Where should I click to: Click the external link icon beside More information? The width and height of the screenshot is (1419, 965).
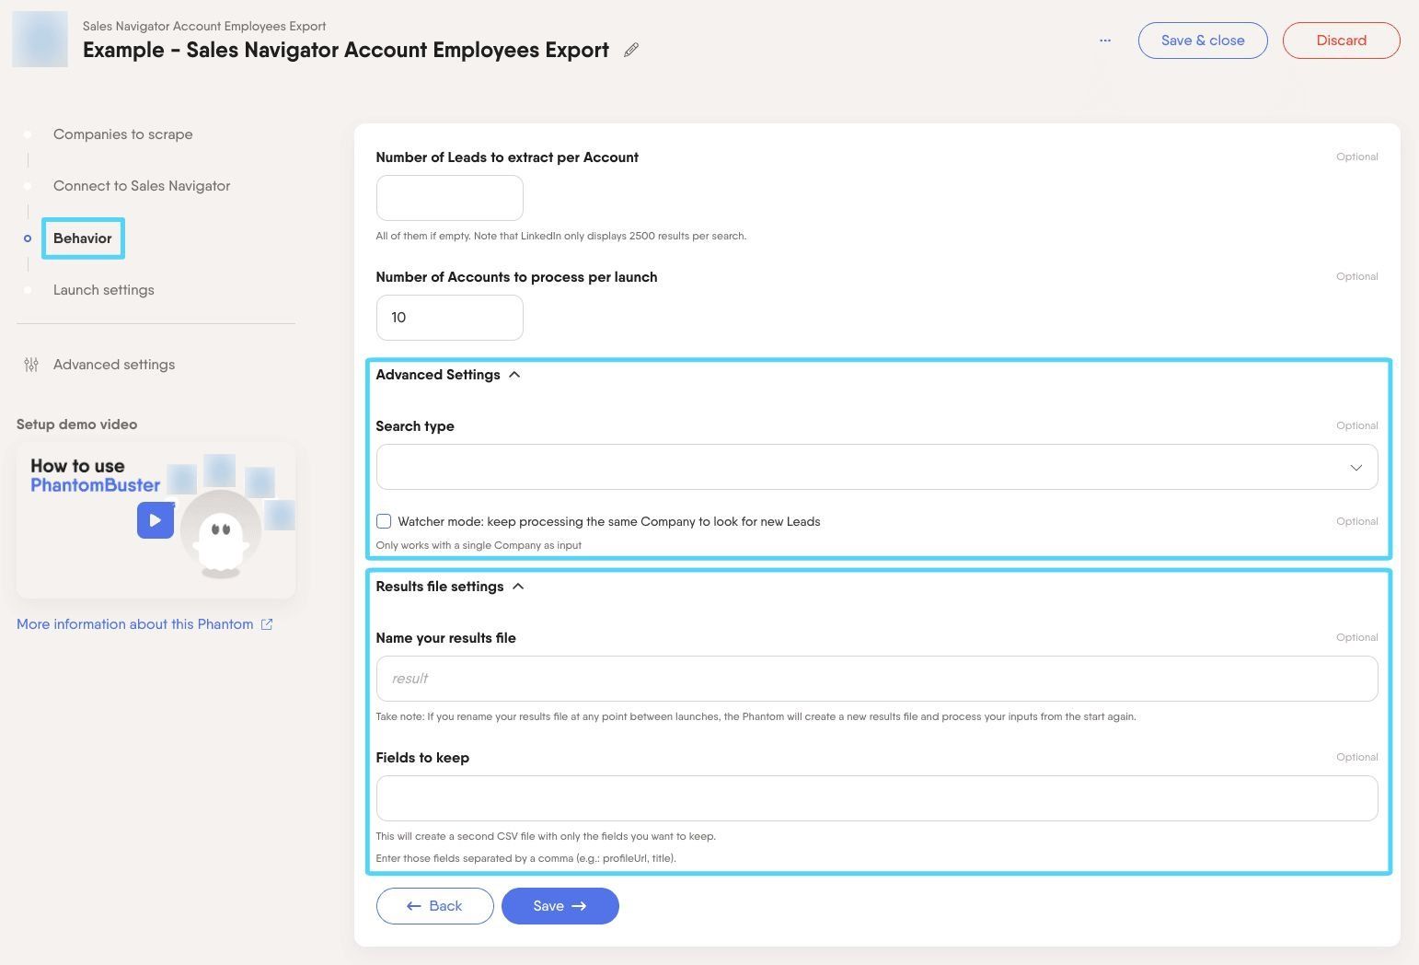[x=267, y=624]
